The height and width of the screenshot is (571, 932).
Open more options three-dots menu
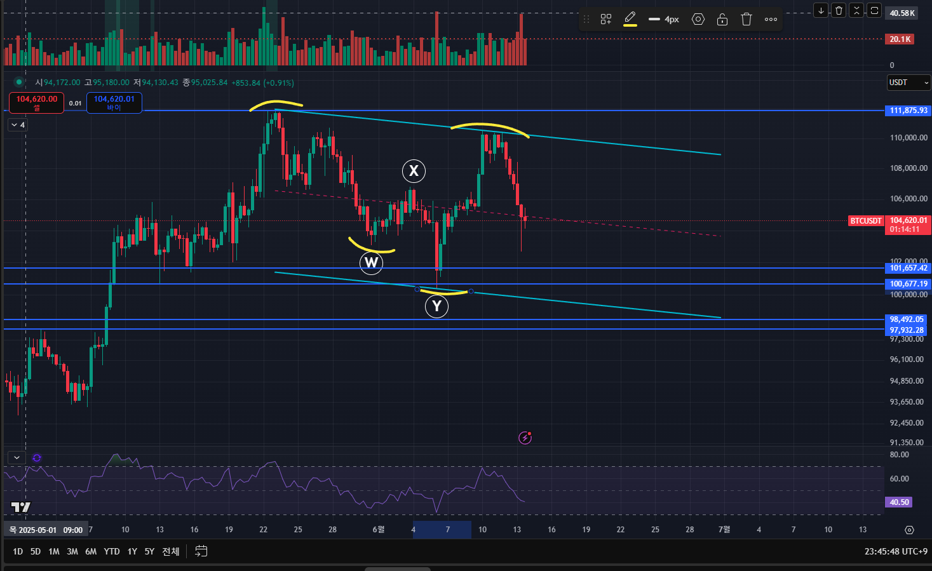tap(771, 19)
